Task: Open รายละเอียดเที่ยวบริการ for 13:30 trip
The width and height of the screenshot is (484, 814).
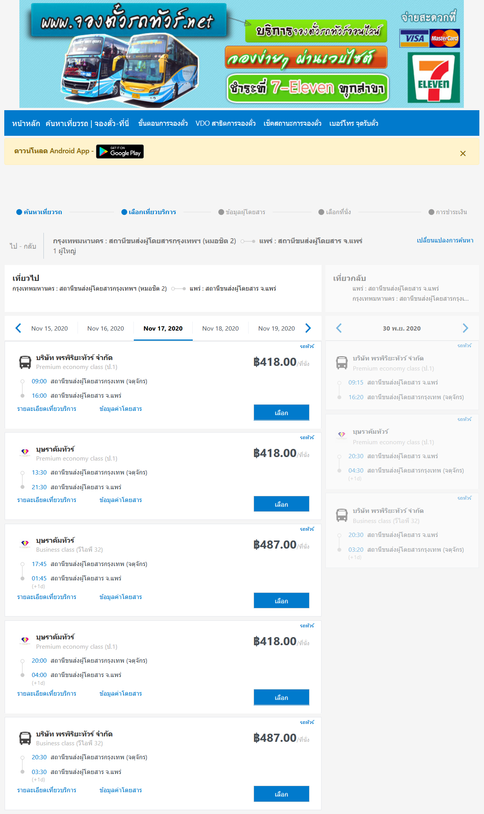Action: 47,500
